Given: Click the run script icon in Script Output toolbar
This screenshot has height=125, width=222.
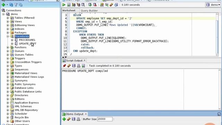Looking at the screenshot, I should (x=83, y=66).
